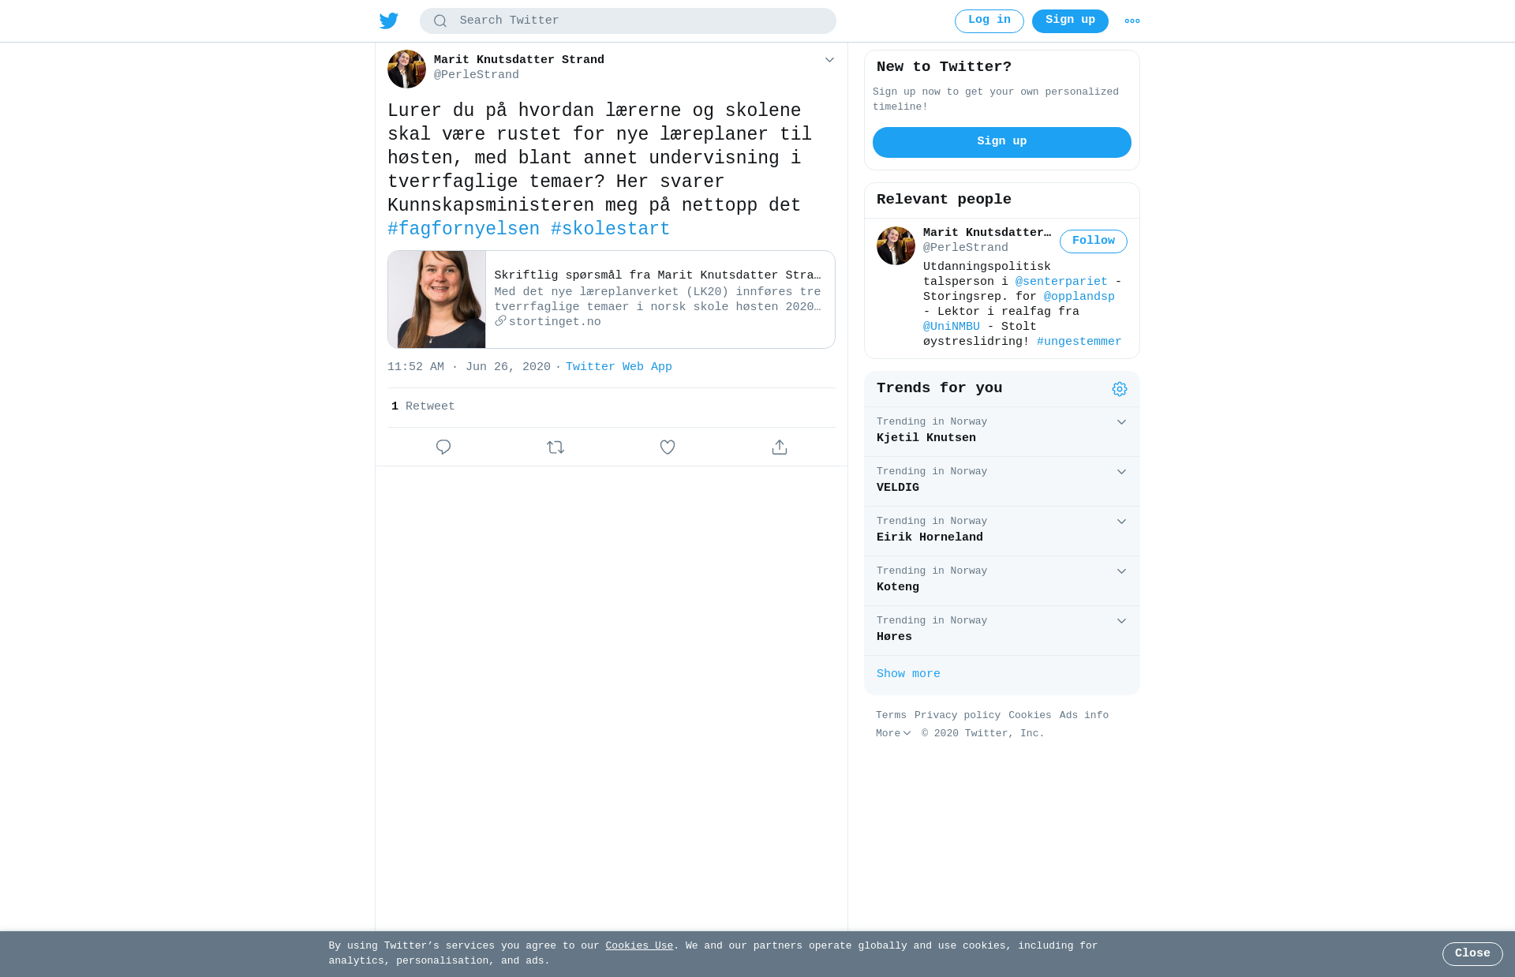Screen dimensions: 1515x977
Task: Click the Twitter bird home icon
Action: point(389,21)
